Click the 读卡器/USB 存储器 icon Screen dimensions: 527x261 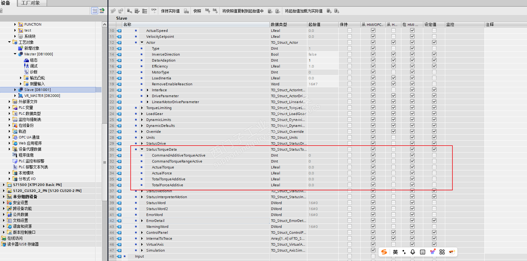click(4, 244)
